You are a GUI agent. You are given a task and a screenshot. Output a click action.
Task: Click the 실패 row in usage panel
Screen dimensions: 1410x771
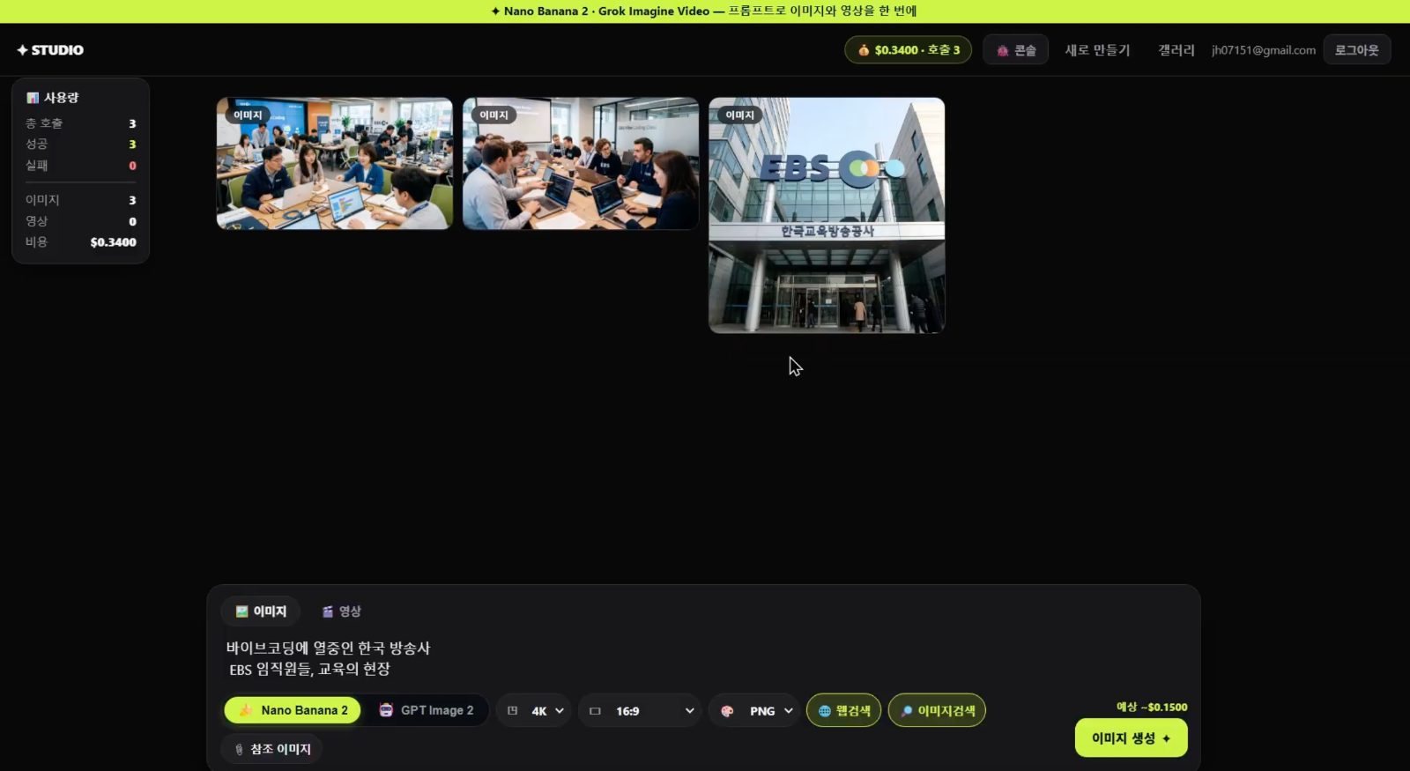(80, 166)
